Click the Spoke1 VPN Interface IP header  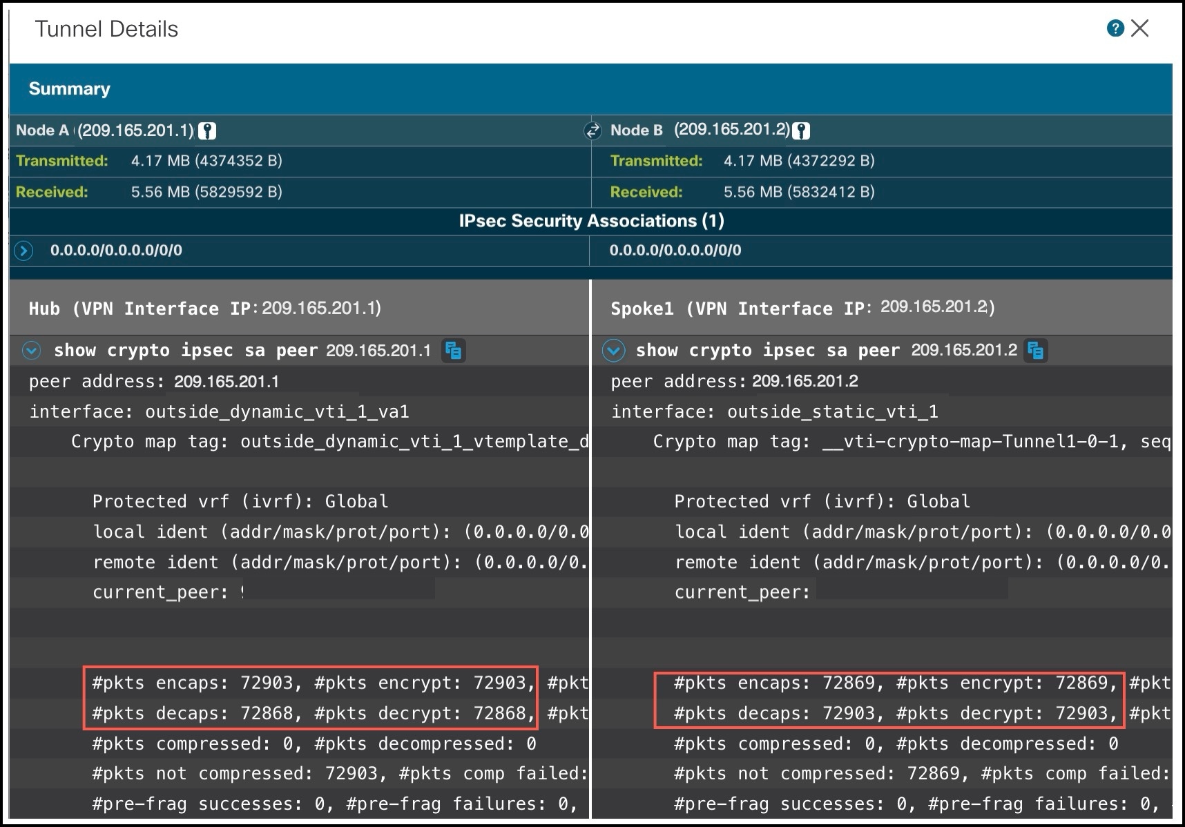[x=802, y=308]
